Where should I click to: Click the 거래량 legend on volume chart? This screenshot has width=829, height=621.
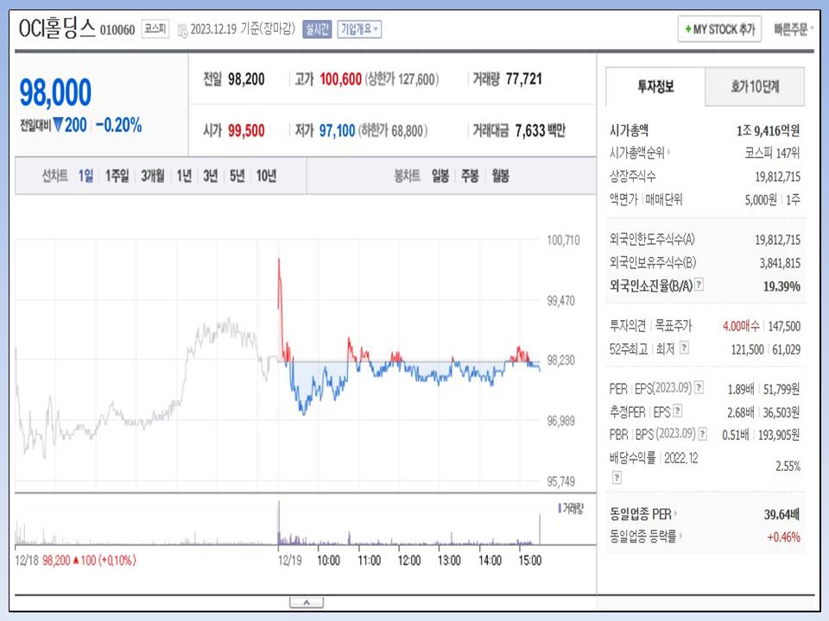click(x=571, y=509)
